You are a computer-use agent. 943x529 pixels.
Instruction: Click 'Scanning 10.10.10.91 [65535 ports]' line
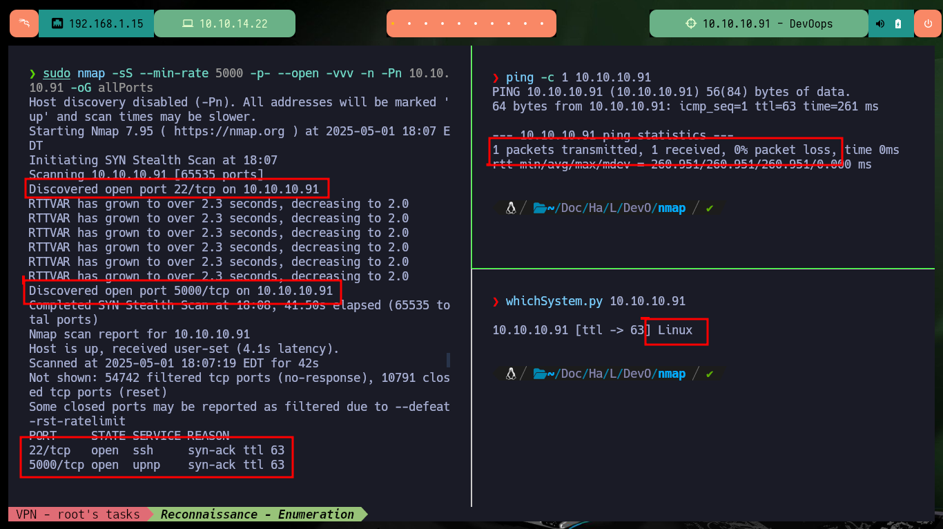coord(146,175)
